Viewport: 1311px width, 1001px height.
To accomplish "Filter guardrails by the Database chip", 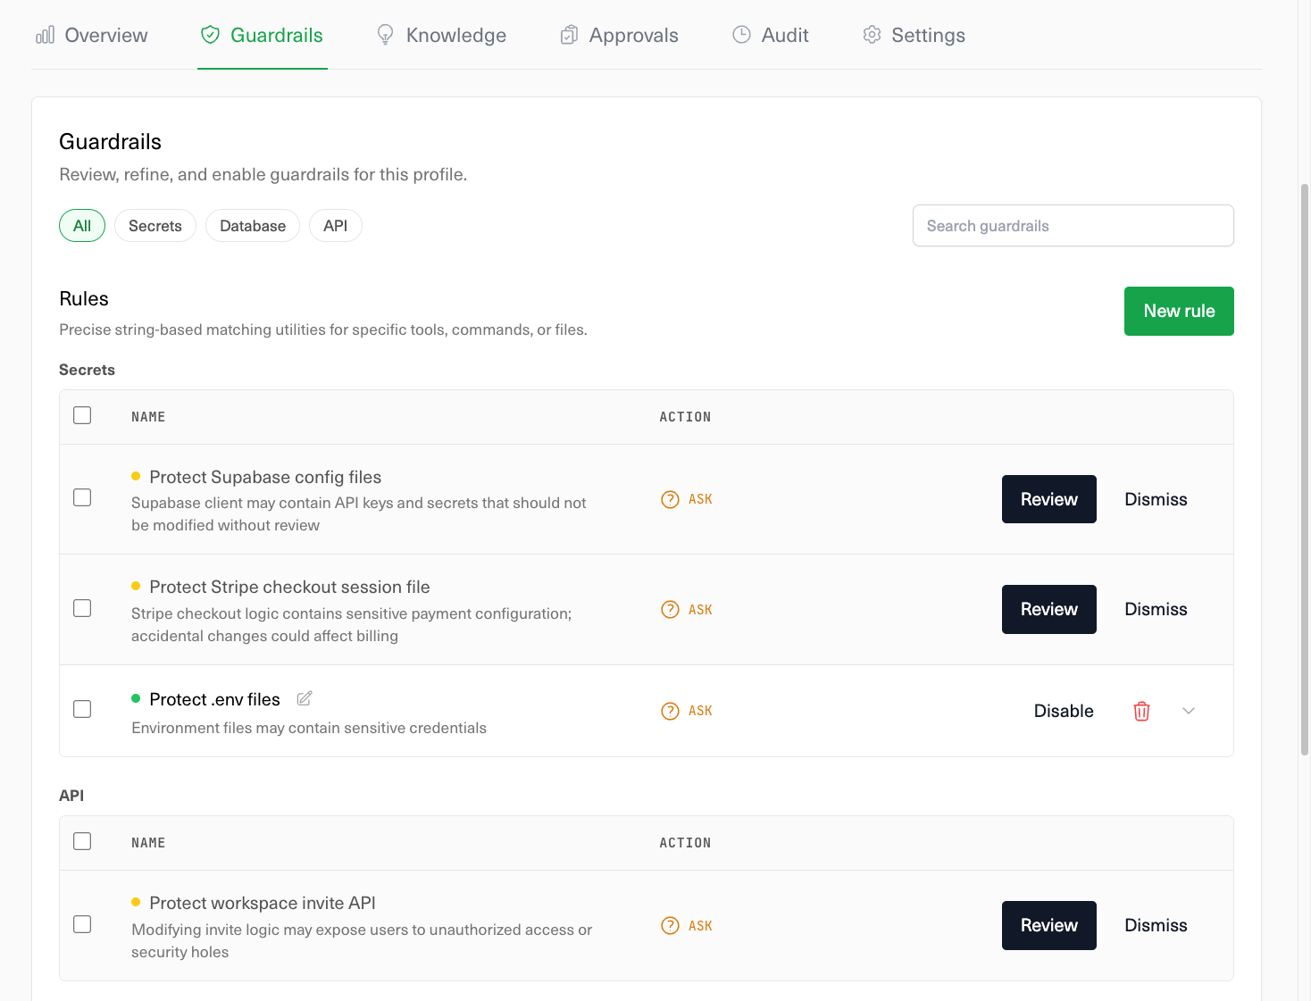I will (x=253, y=226).
